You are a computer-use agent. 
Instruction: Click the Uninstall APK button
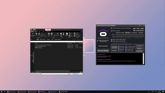pos(141,33)
